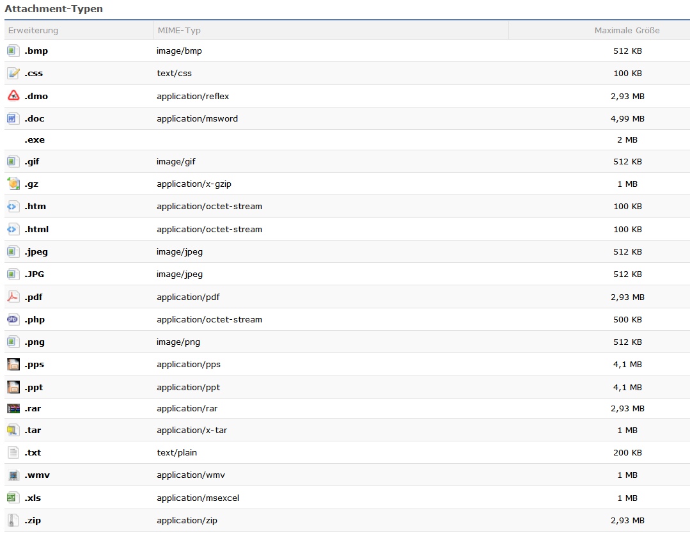Viewport: 690px width, 538px height.
Task: Click the Excel icon beside .xls
Action: 13,498
